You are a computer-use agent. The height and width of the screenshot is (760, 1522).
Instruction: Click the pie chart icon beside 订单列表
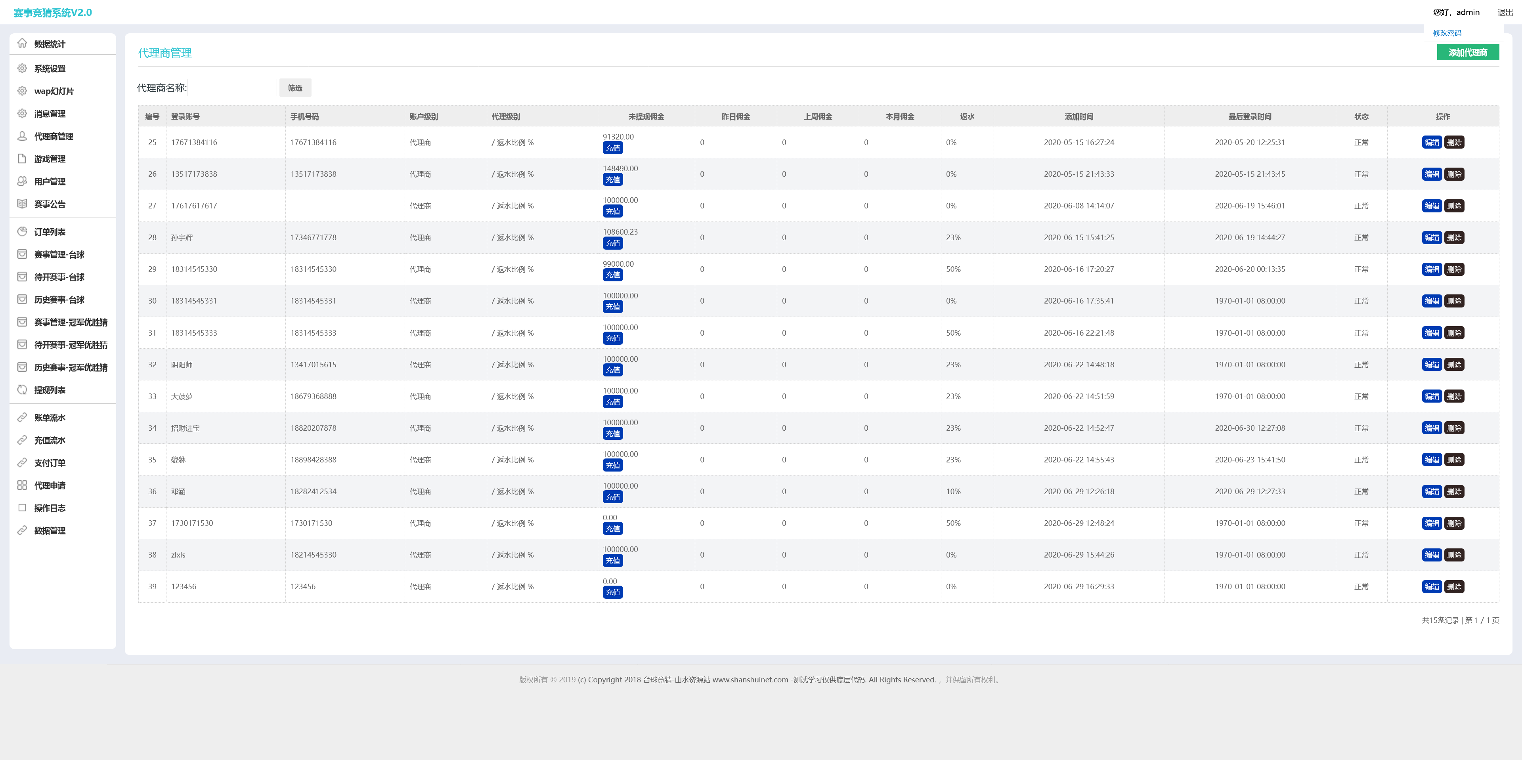pos(22,231)
